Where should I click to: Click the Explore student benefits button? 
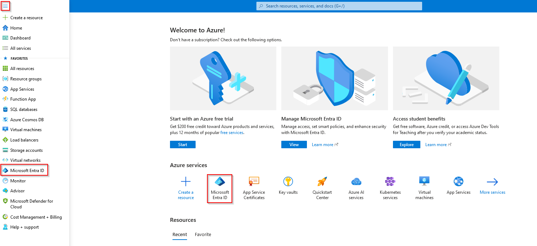coord(406,145)
